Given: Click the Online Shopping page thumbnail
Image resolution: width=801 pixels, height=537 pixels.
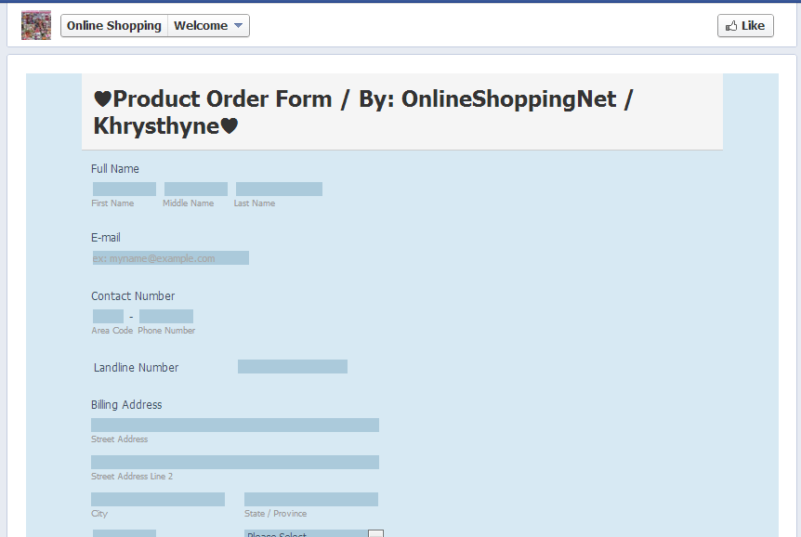Looking at the screenshot, I should coord(36,25).
